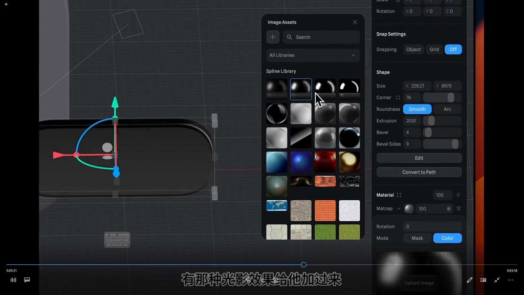This screenshot has width=524, height=295.
Task: Click the Convert to Path button
Action: (419, 172)
